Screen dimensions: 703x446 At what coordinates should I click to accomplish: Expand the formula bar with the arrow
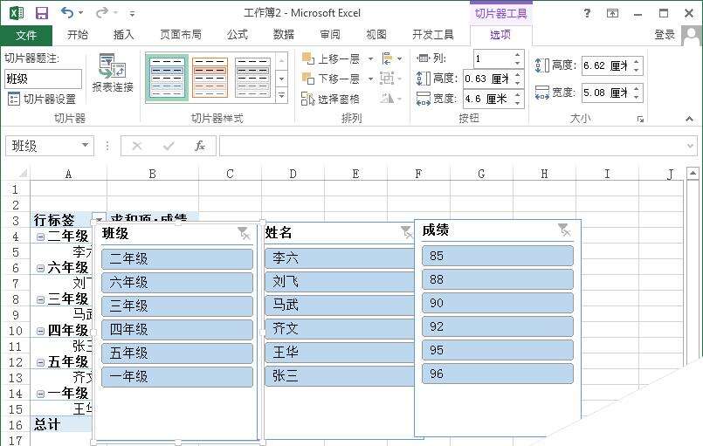click(x=690, y=146)
